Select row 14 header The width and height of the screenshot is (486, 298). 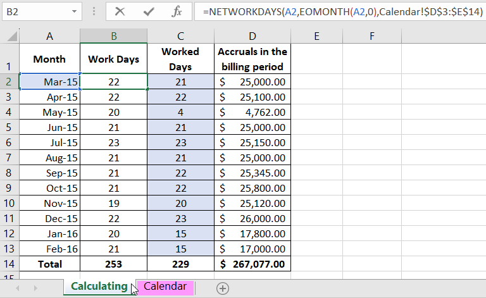tap(9, 264)
